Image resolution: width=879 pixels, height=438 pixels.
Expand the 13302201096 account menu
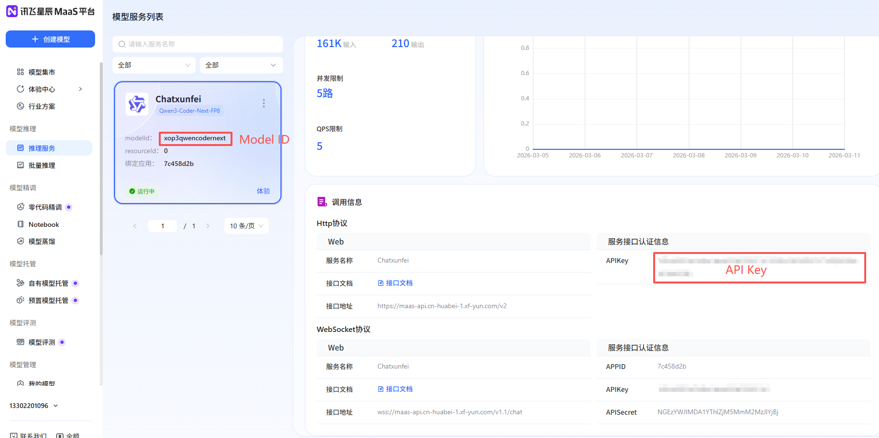(33, 406)
